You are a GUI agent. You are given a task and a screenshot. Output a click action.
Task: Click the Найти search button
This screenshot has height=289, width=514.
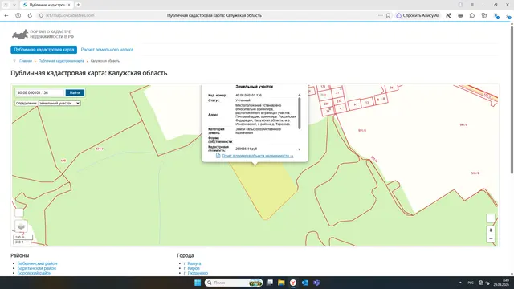pyautogui.click(x=75, y=93)
